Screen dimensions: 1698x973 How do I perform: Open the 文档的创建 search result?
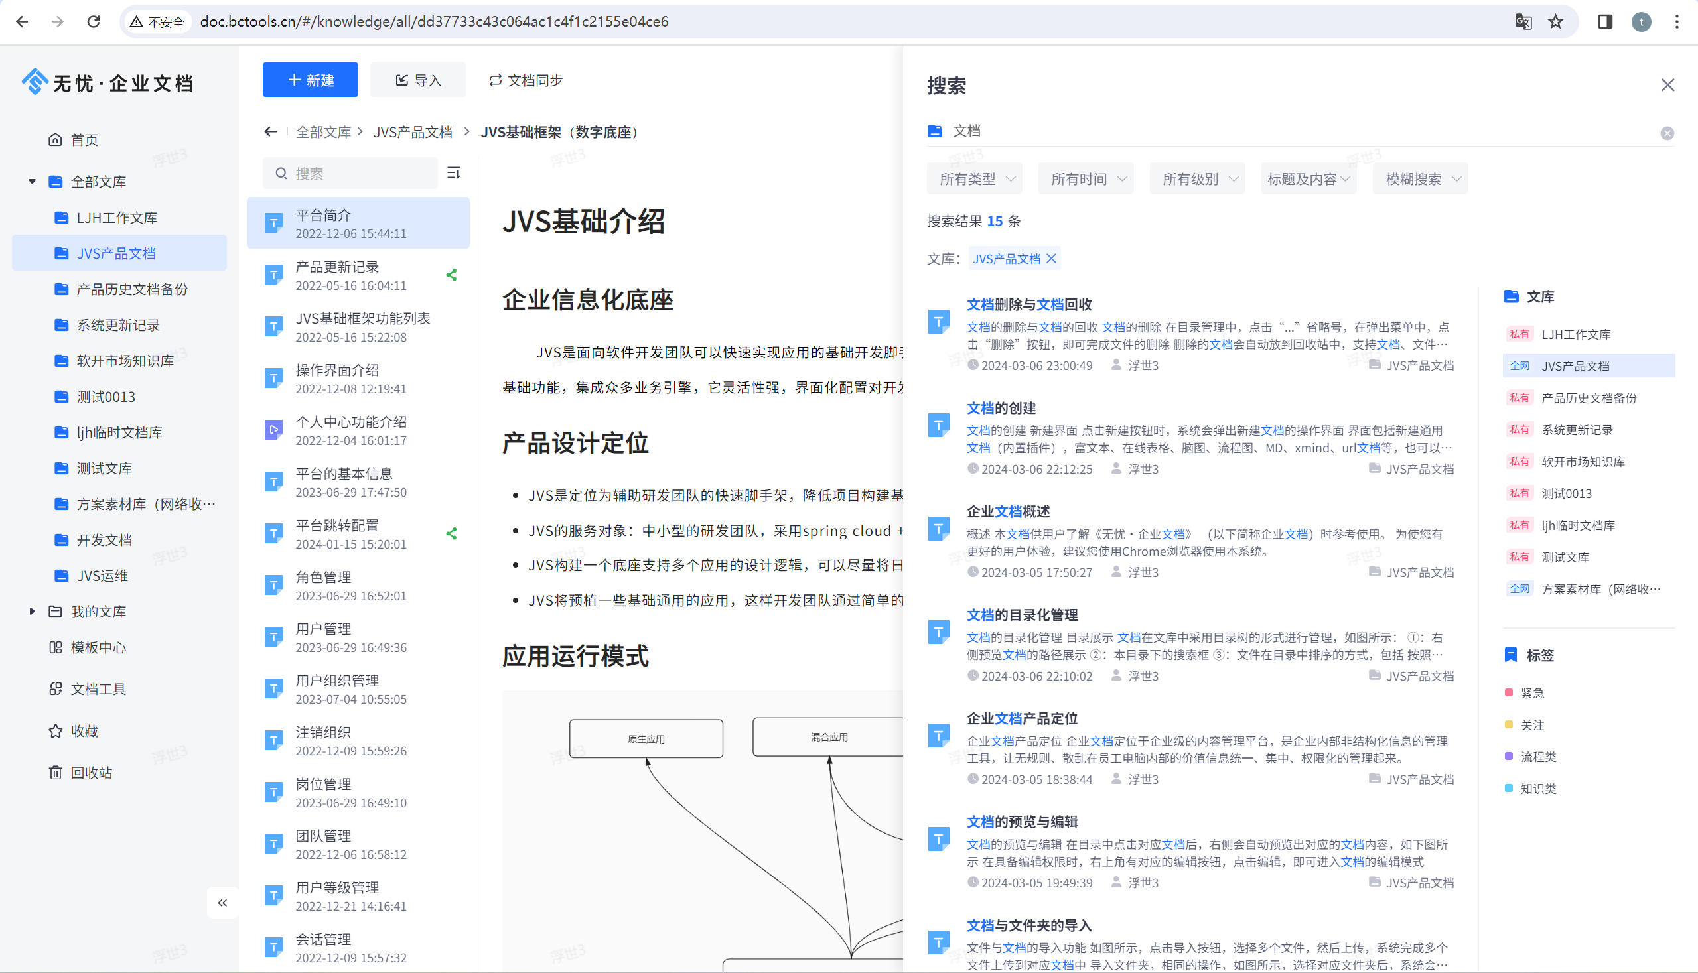(x=1001, y=408)
